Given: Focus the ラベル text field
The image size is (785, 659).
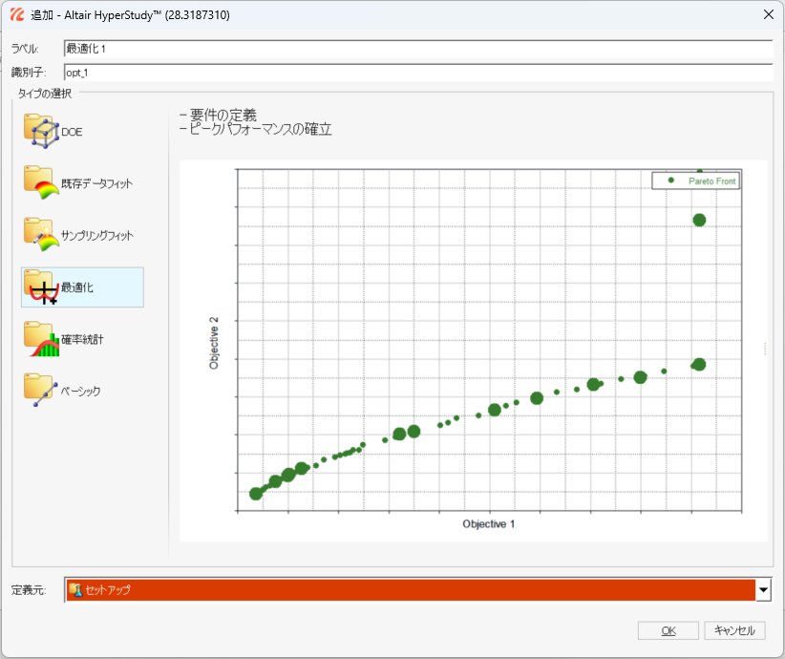Looking at the screenshot, I should pyautogui.click(x=416, y=49).
